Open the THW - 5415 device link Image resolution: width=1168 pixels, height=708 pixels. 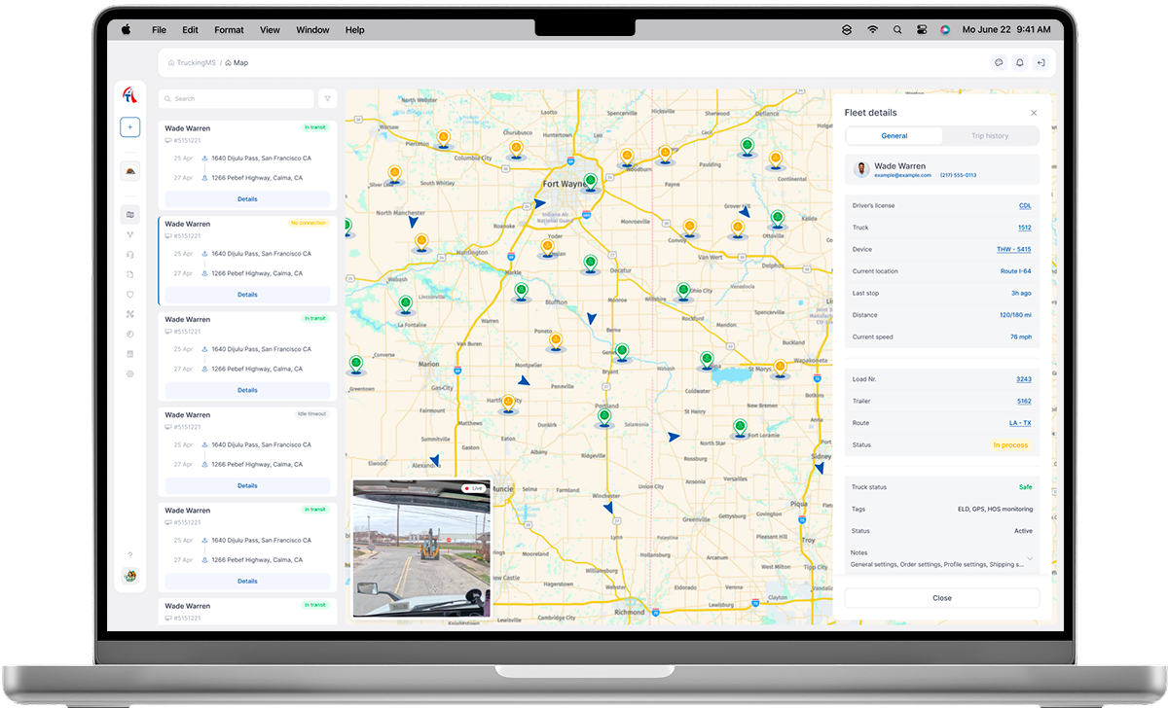click(x=1013, y=250)
